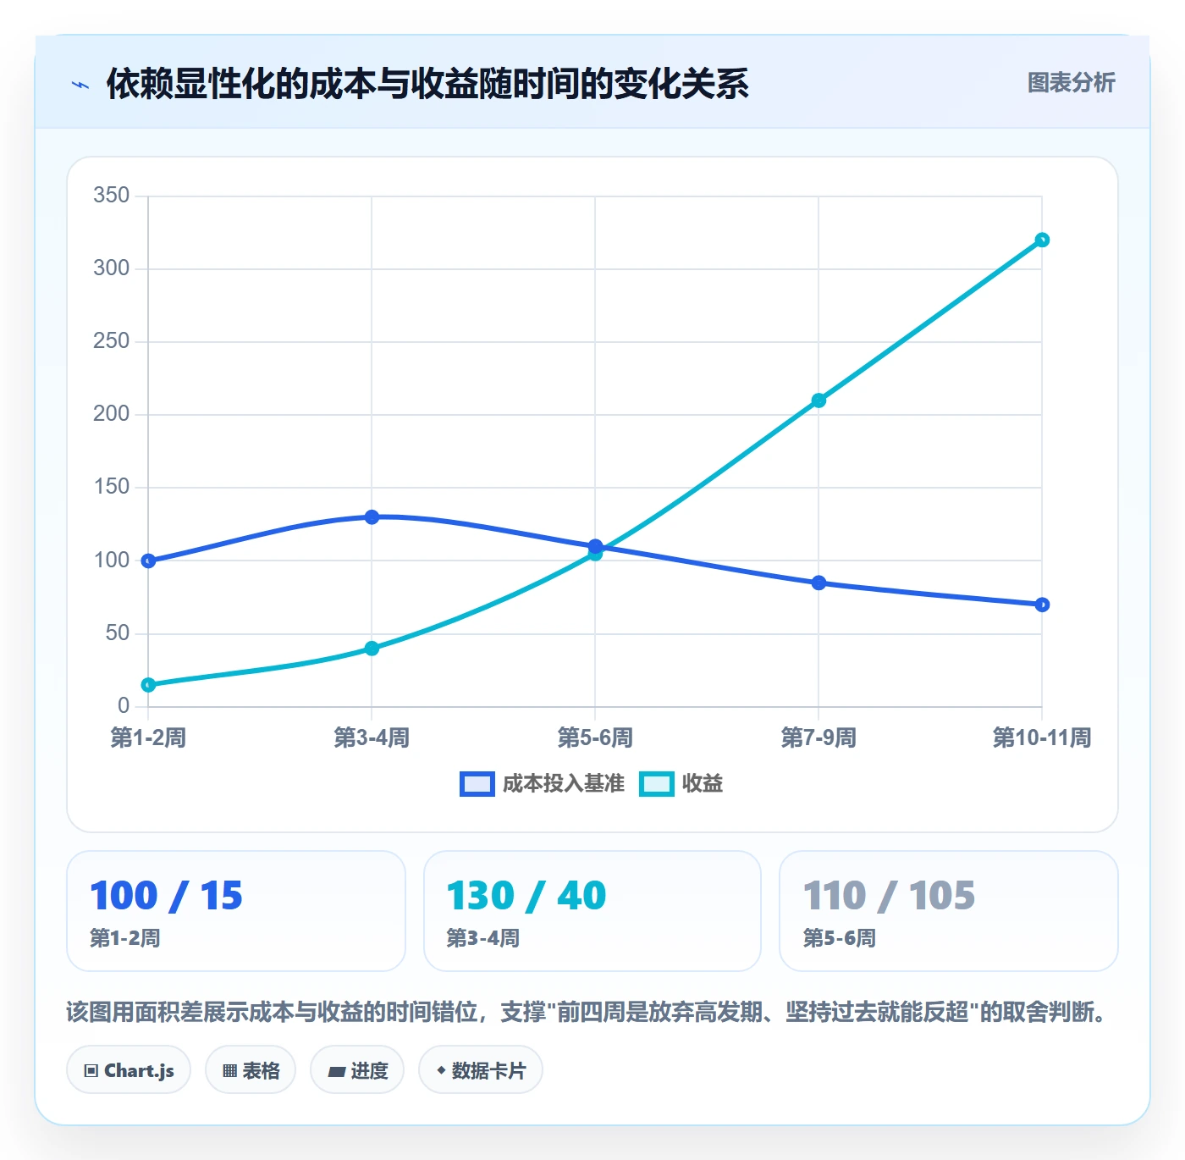Click the cost data point at 第7-9周
Viewport: 1185px width, 1160px height.
coord(818,583)
